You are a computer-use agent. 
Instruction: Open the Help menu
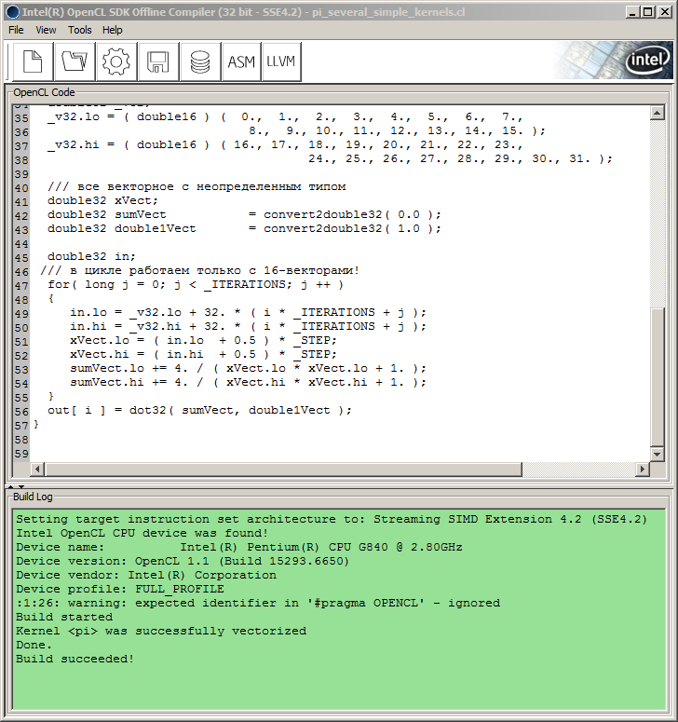click(x=113, y=30)
